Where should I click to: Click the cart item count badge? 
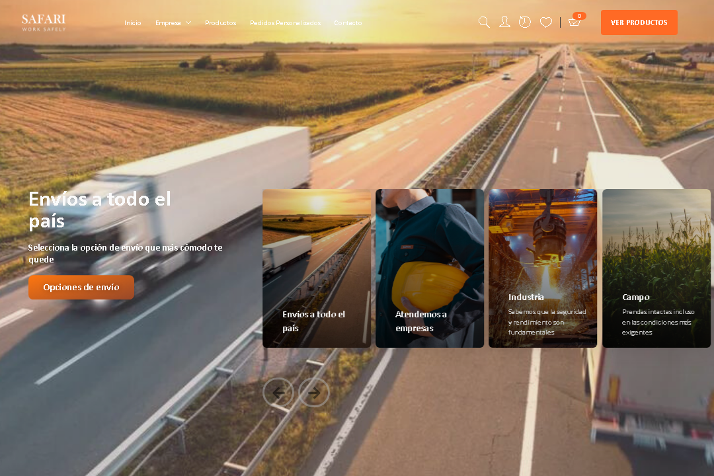click(x=579, y=16)
